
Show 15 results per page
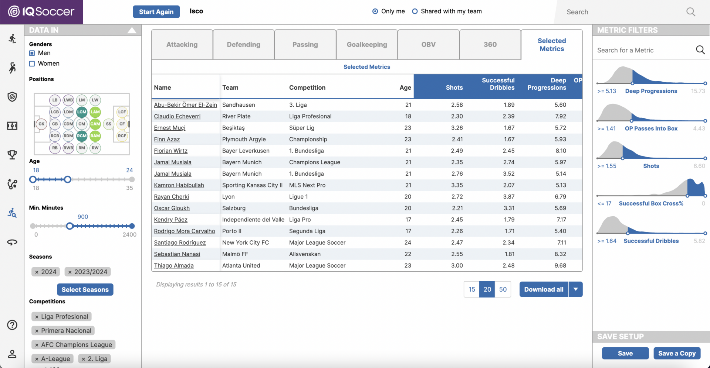tap(472, 289)
